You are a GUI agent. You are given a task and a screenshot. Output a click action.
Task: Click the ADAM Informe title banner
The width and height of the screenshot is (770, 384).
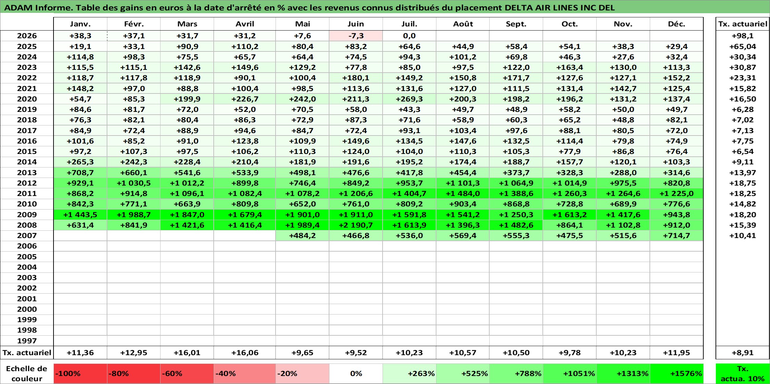click(385, 7)
